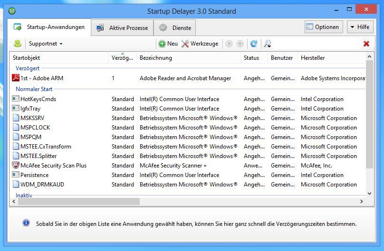Open the Supportnet user dropdown
The height and width of the screenshot is (251, 384).
coord(46,44)
